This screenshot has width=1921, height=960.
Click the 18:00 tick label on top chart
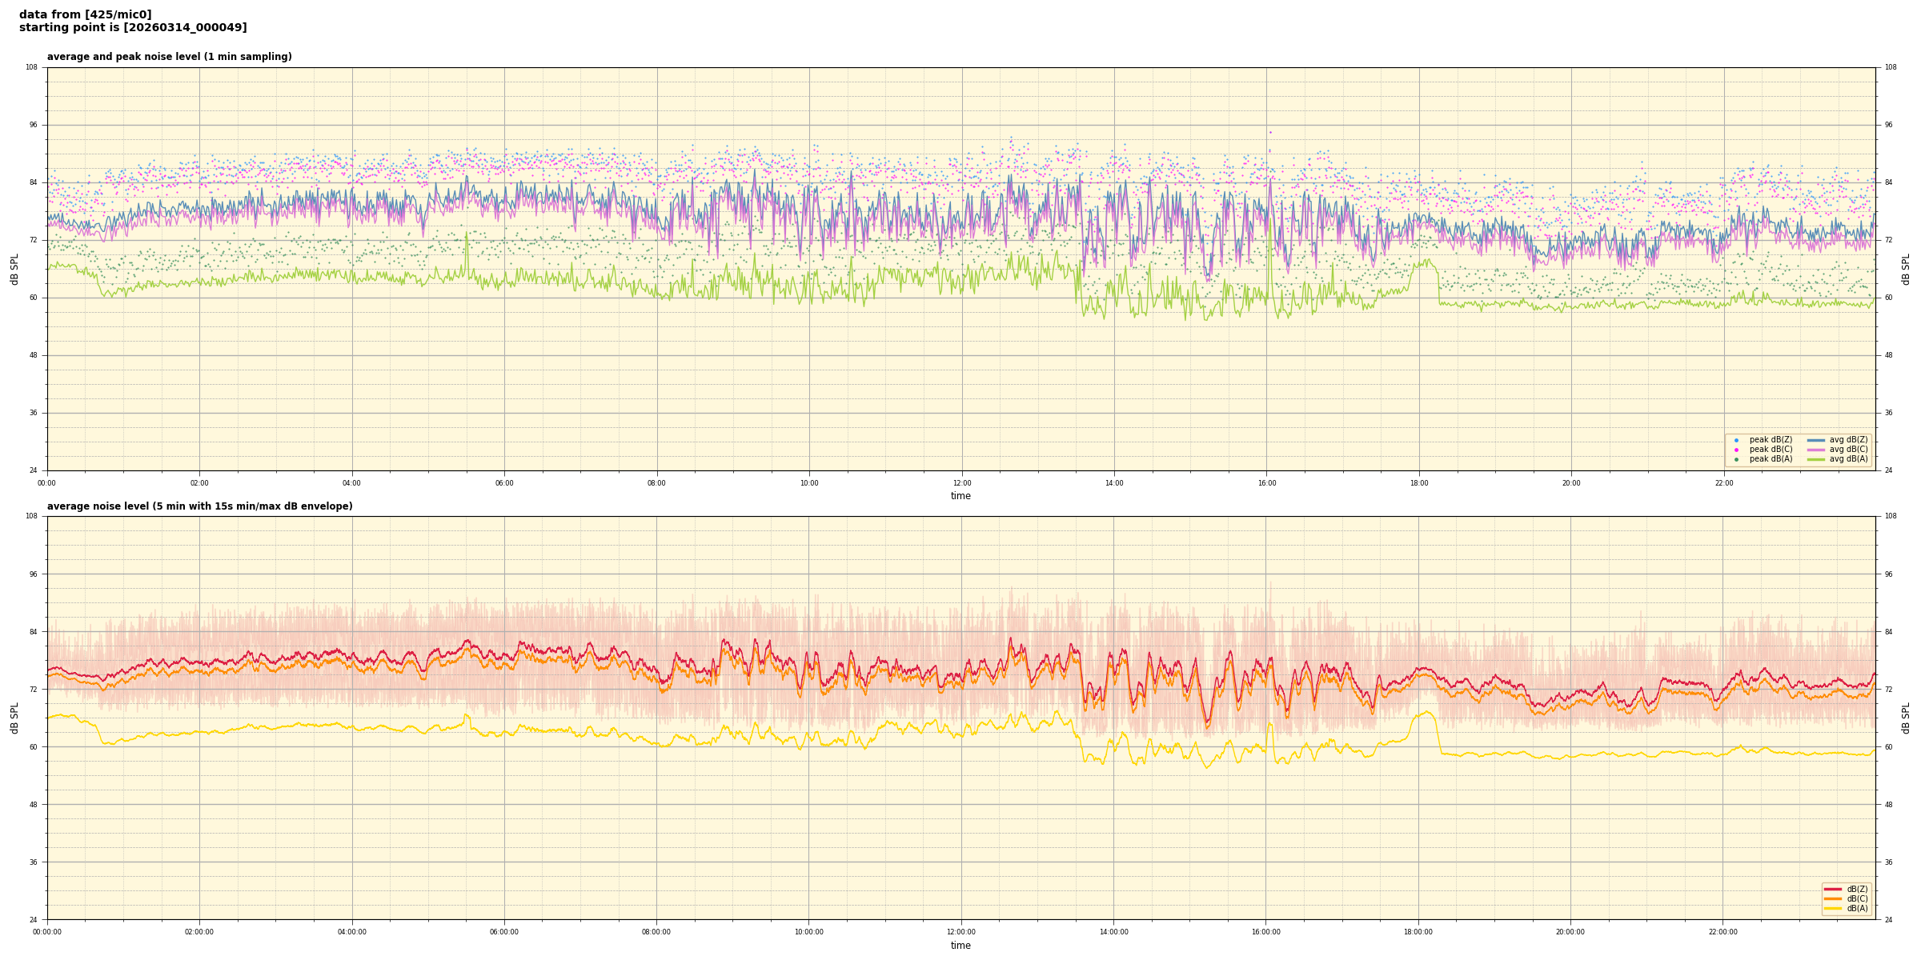coord(1418,483)
